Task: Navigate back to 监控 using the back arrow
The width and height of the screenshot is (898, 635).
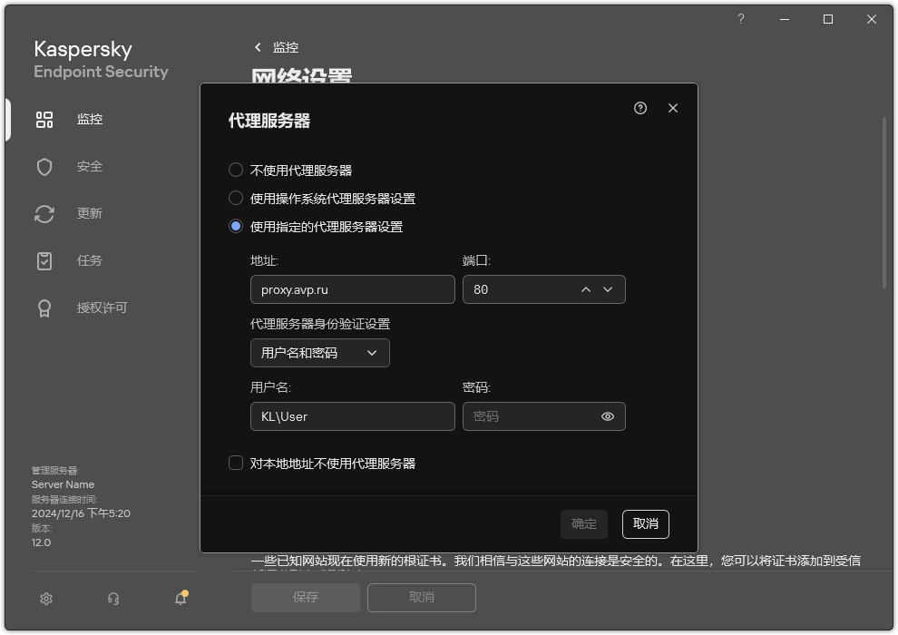Action: 257,47
